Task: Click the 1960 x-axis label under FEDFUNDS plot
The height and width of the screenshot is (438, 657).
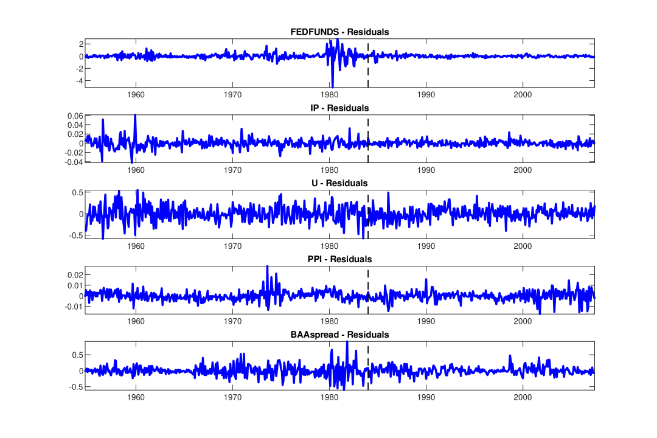Action: 135,95
